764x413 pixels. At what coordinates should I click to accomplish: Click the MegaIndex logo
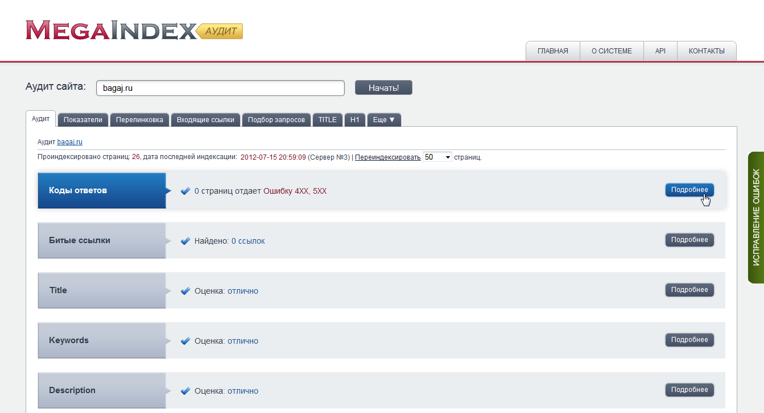click(x=134, y=30)
